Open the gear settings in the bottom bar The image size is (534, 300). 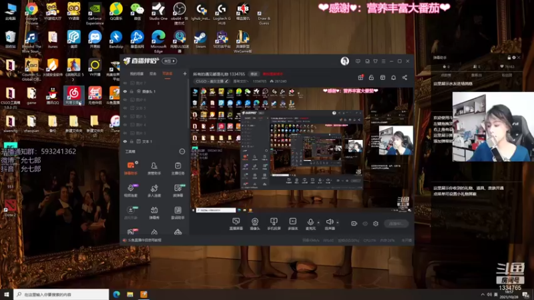[x=376, y=223]
